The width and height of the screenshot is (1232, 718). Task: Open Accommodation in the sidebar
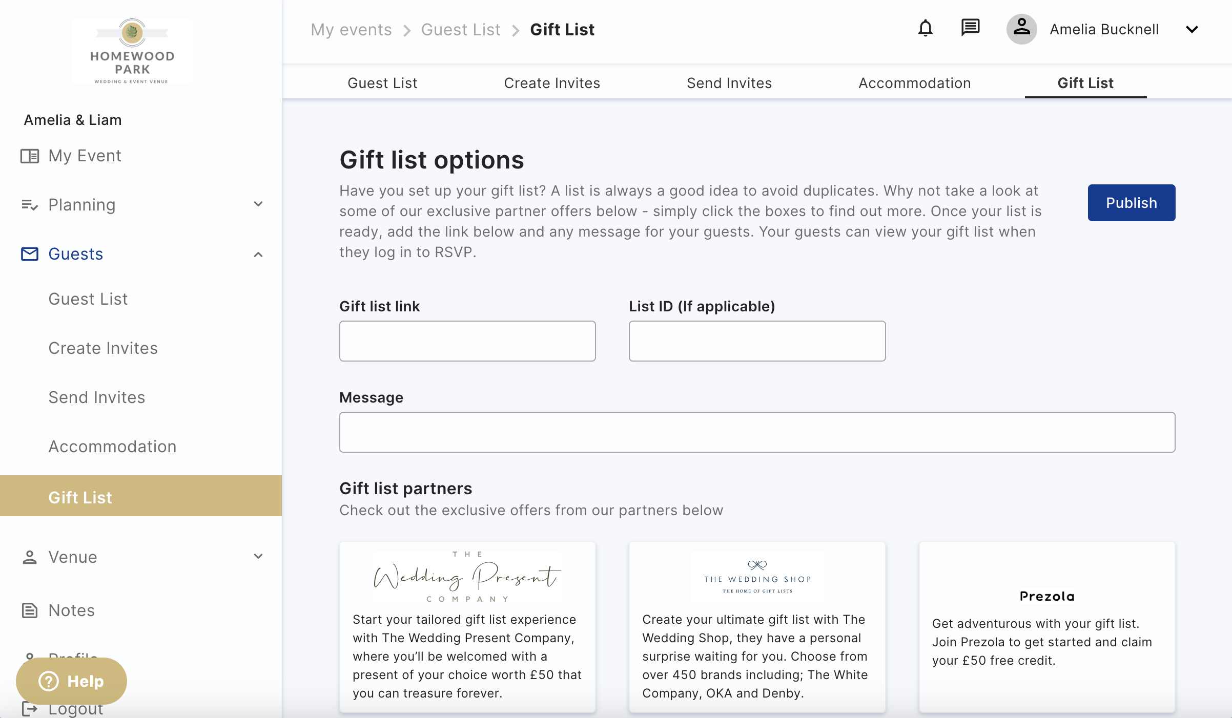pyautogui.click(x=112, y=447)
